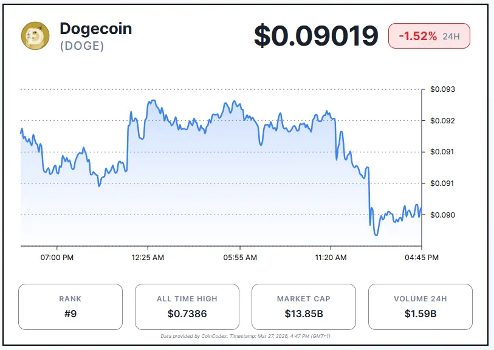Select the Volume 24H $1.59B card
This screenshot has height=350, width=494.
(x=420, y=307)
